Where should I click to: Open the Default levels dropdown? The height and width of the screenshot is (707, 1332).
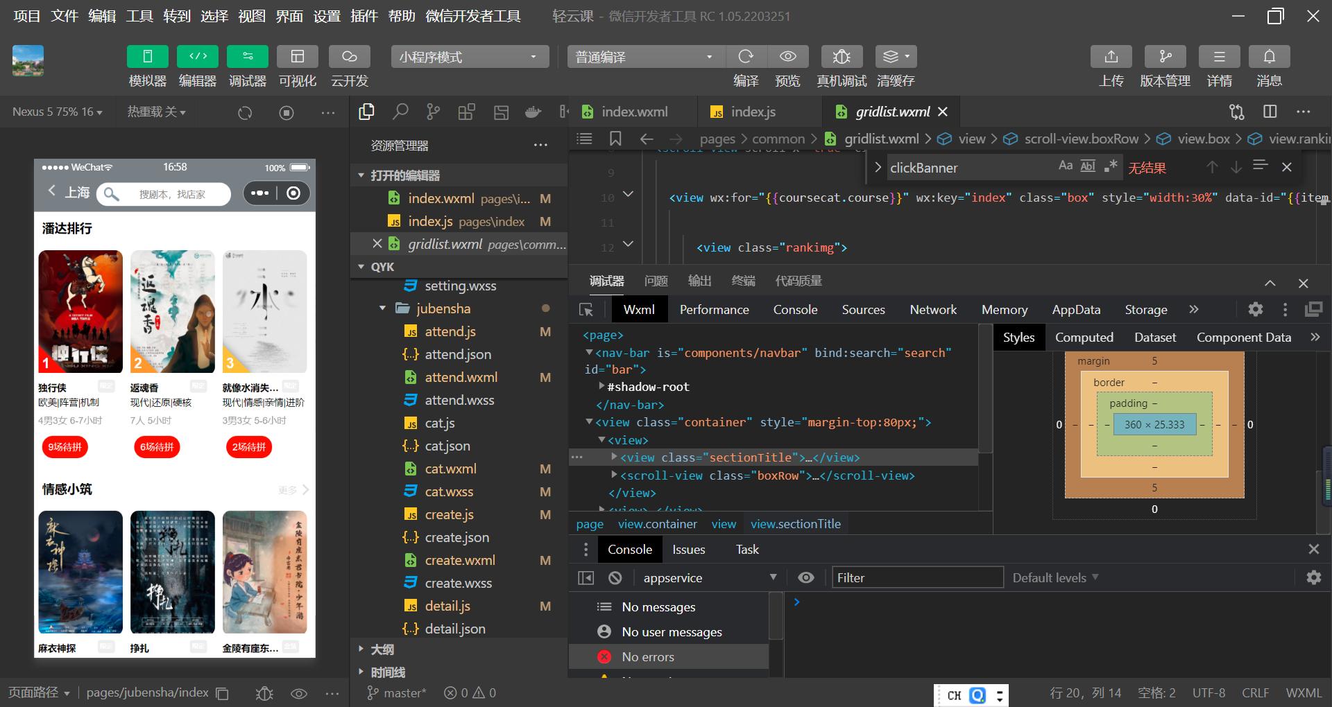click(1055, 577)
